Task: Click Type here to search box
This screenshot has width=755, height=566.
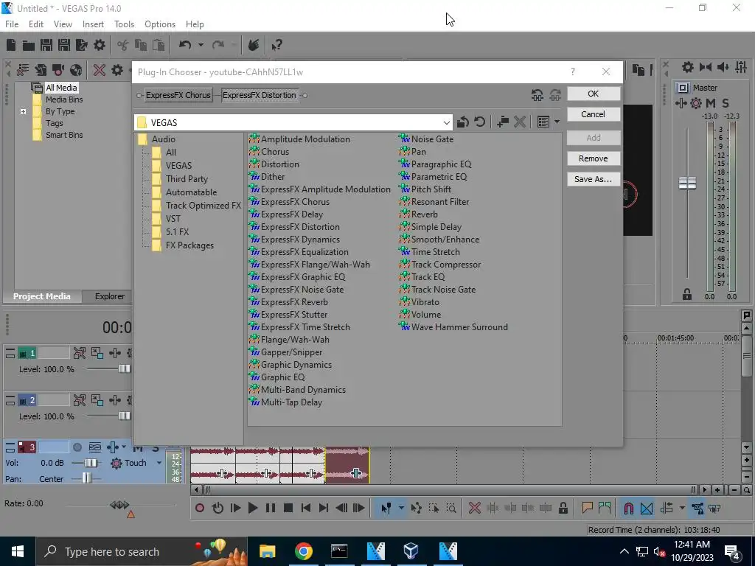Action: point(142,551)
